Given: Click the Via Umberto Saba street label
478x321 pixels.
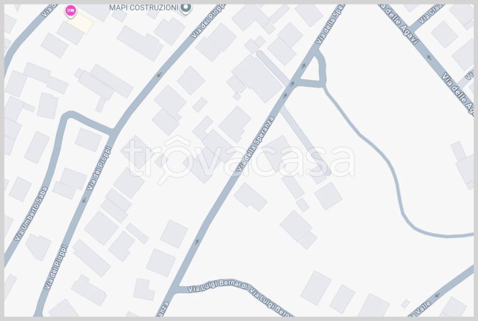Looking at the screenshot, I should pyautogui.click(x=31, y=214).
